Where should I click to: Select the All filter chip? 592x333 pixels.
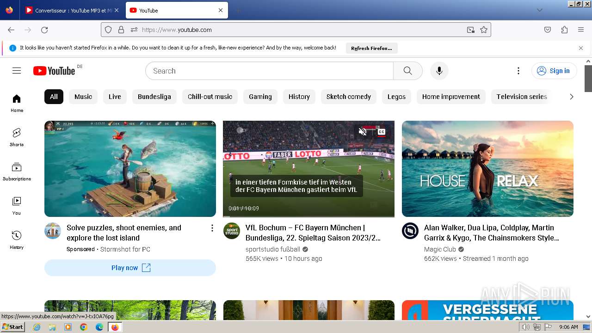pos(54,97)
